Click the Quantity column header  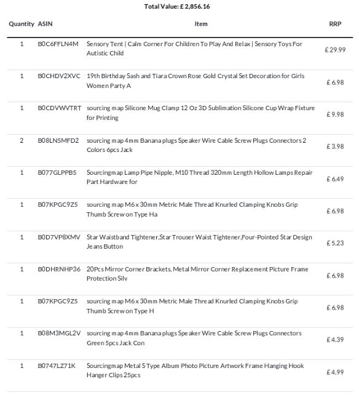(22, 24)
